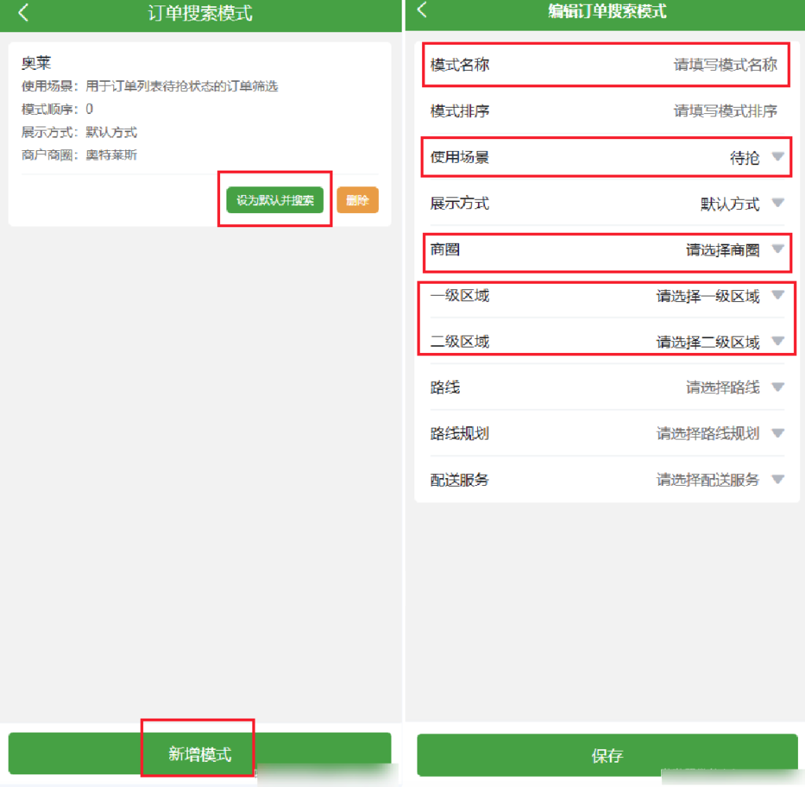Open the 一级区域 selector
The width and height of the screenshot is (805, 787).
coord(777,296)
